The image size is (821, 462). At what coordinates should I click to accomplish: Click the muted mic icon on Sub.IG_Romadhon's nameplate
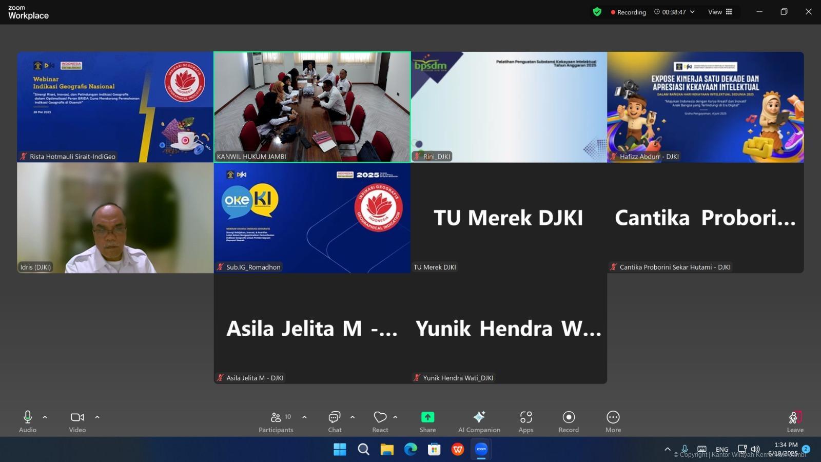tap(220, 267)
